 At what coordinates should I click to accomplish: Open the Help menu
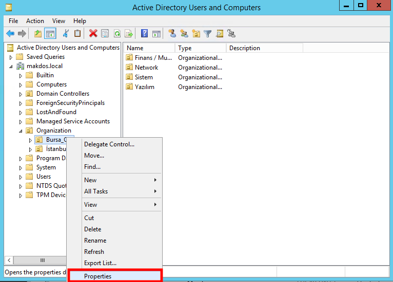80,21
